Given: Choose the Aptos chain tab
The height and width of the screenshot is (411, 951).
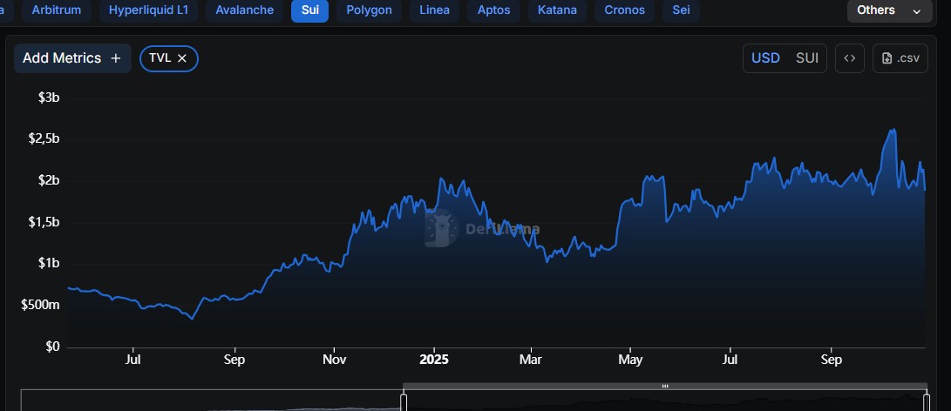Looking at the screenshot, I should pos(495,10).
